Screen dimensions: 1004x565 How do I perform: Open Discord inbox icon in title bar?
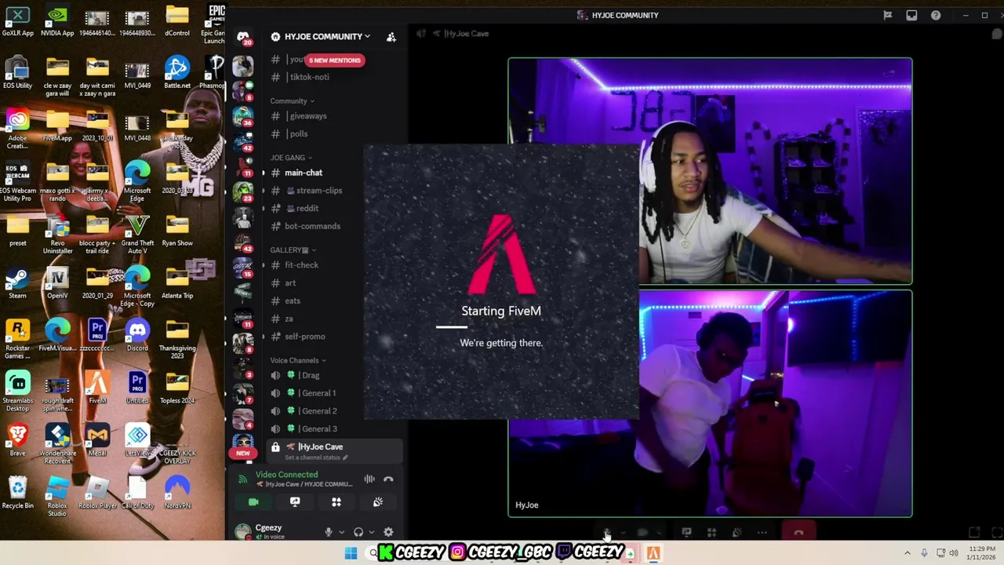coord(911,15)
